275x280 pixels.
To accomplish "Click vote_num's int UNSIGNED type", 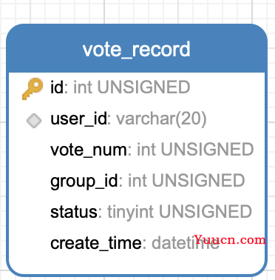I will click(x=195, y=150).
